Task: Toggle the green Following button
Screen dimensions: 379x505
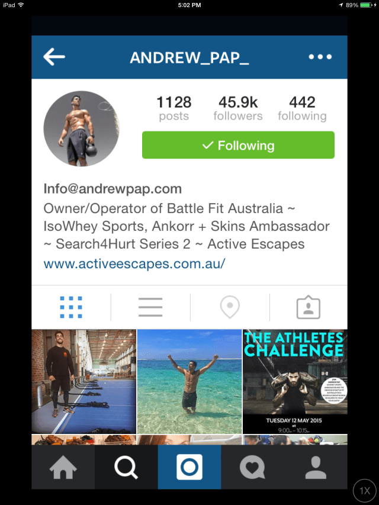Action: click(238, 145)
